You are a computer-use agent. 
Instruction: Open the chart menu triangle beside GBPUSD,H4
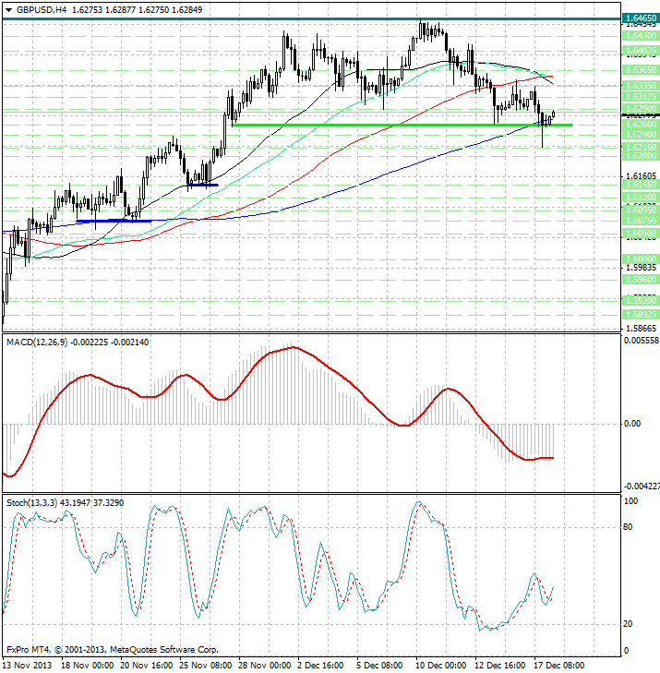(x=8, y=10)
